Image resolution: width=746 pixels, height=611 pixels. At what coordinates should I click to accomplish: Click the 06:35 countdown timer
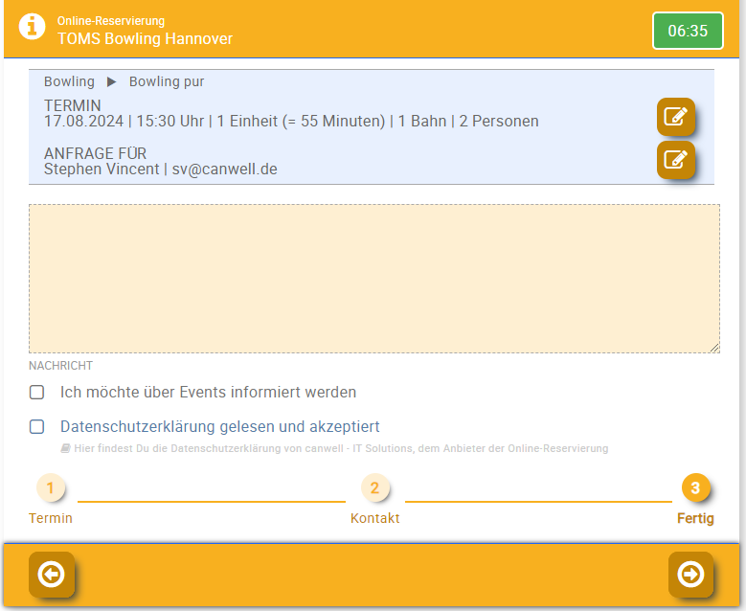tap(688, 31)
